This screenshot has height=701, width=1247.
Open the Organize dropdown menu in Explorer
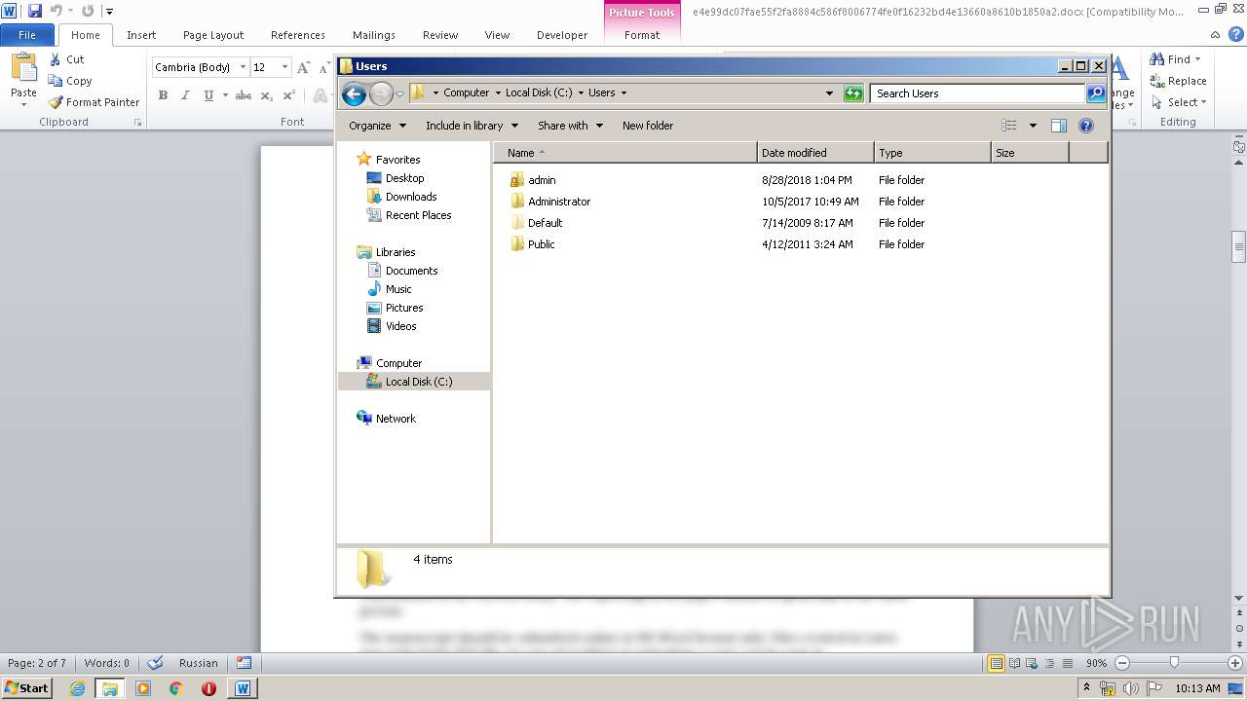click(377, 126)
